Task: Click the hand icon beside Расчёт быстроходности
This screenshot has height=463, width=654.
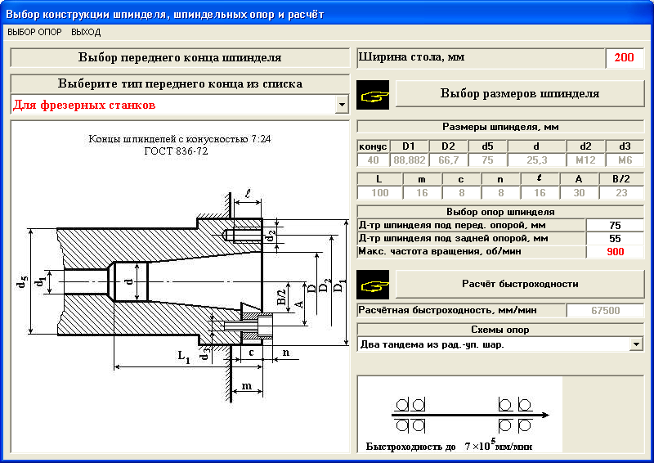Action: (373, 285)
